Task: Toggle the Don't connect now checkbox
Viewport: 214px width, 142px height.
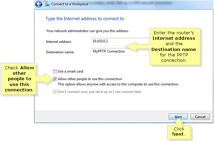Action: pos(55,92)
